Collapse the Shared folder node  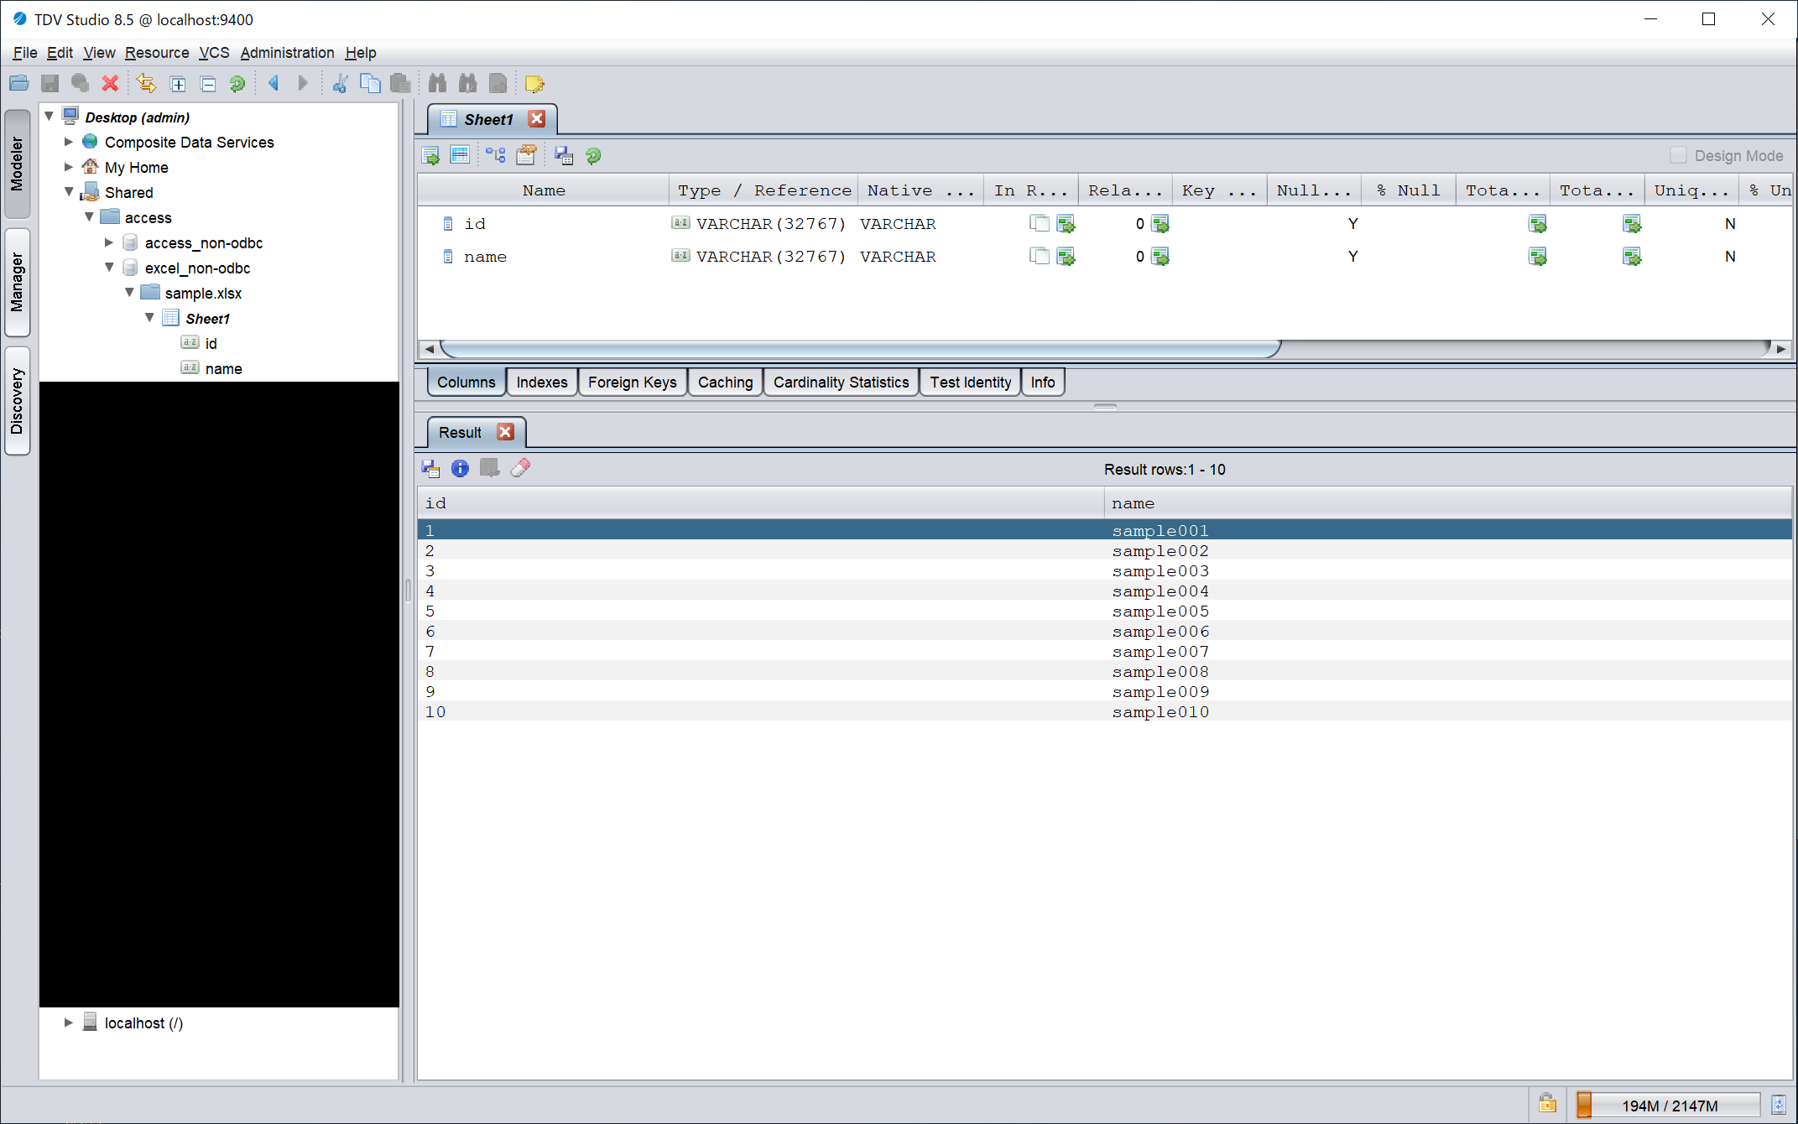coord(69,192)
